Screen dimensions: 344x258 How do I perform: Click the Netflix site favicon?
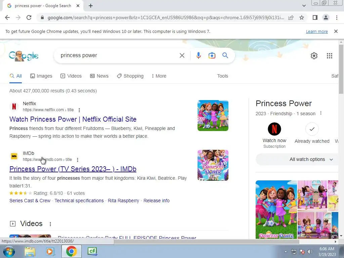point(14,106)
